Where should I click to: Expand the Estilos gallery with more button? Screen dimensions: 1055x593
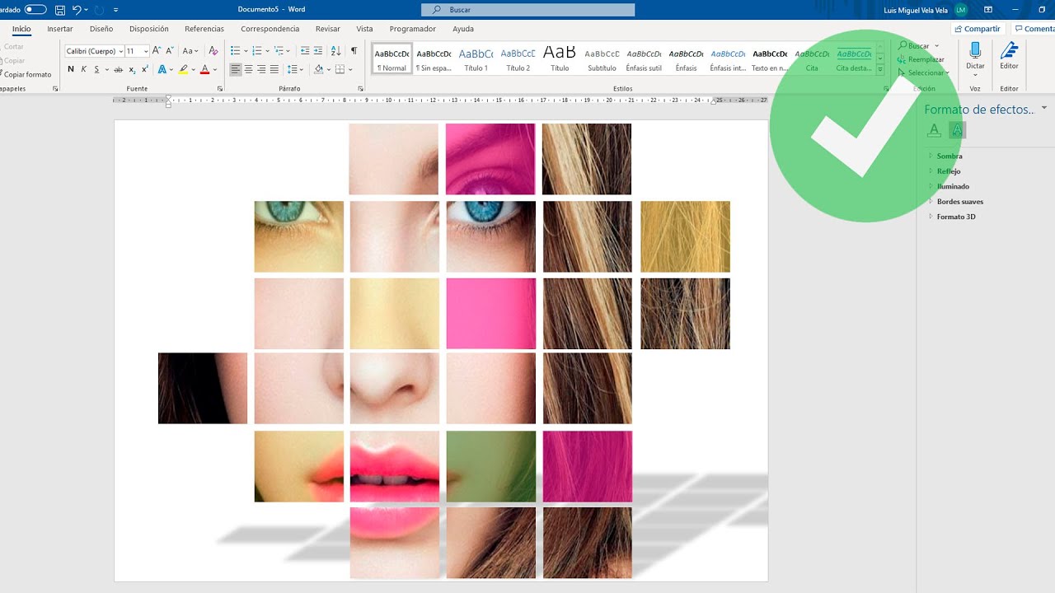pyautogui.click(x=879, y=70)
